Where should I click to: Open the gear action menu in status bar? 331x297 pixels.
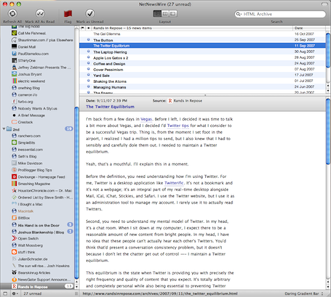click(15, 293)
